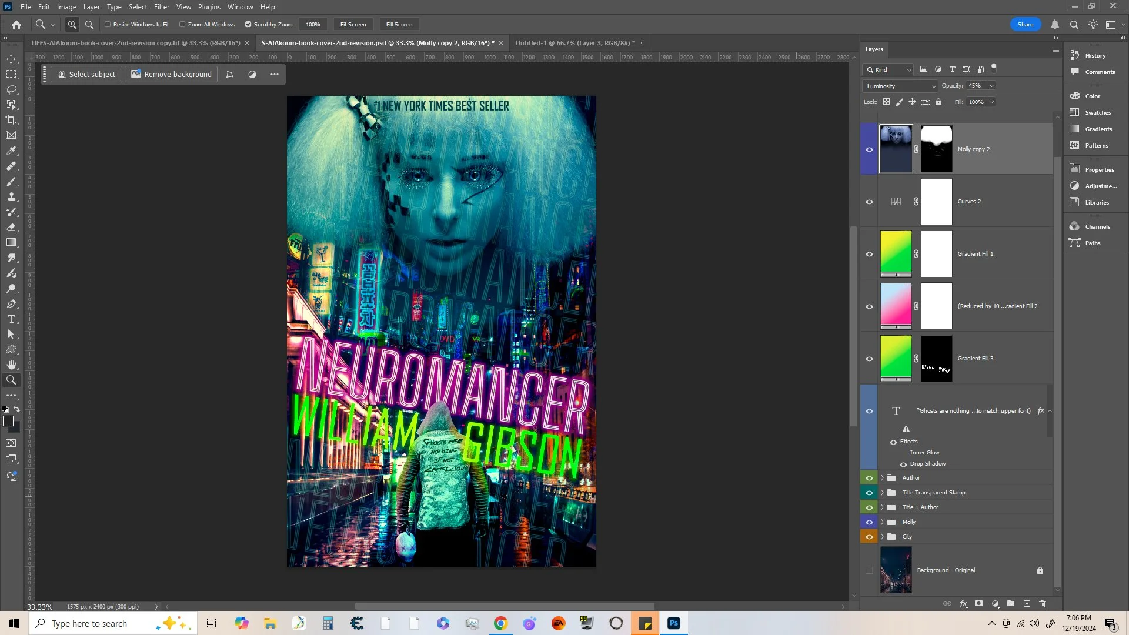Image resolution: width=1129 pixels, height=635 pixels.
Task: Open the Filter menu
Action: pos(161,6)
